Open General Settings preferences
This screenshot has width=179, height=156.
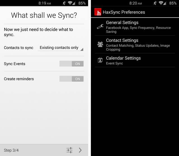135,27
